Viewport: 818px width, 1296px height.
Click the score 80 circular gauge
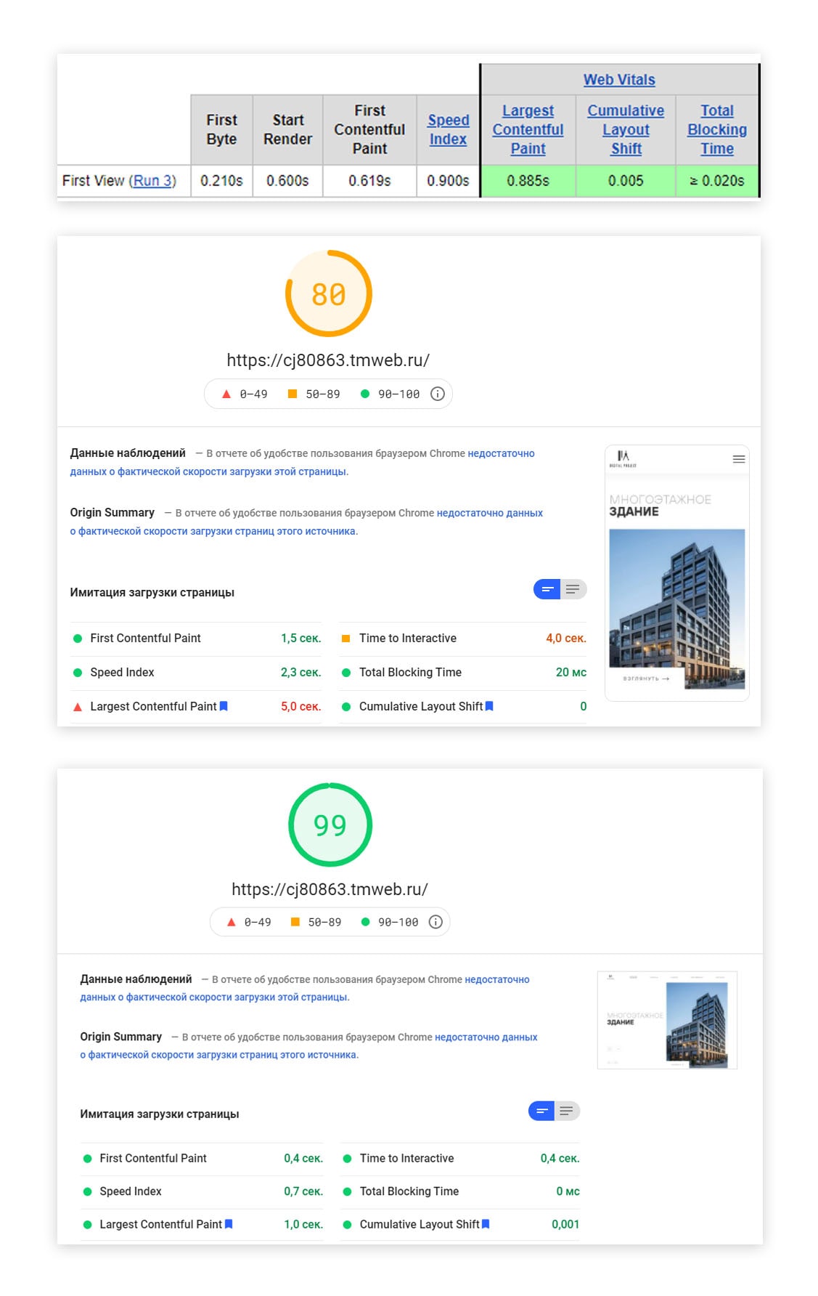click(329, 293)
